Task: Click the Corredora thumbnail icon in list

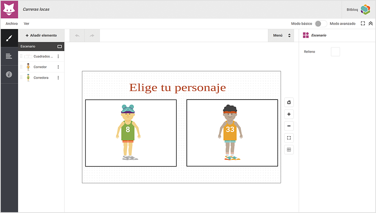Action: 28,77
